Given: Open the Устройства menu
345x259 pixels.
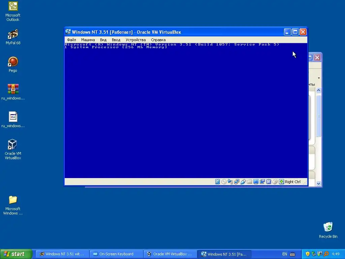Looking at the screenshot, I should point(135,40).
